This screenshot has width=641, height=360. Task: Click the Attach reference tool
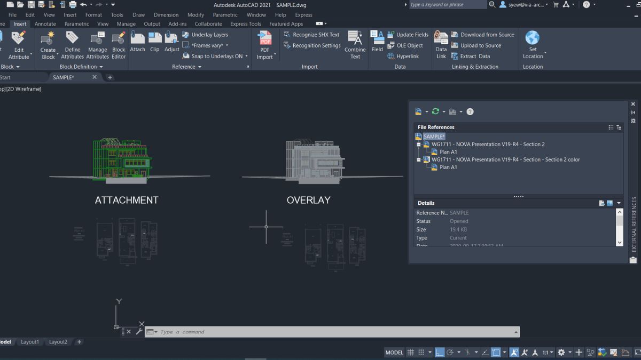tap(137, 42)
